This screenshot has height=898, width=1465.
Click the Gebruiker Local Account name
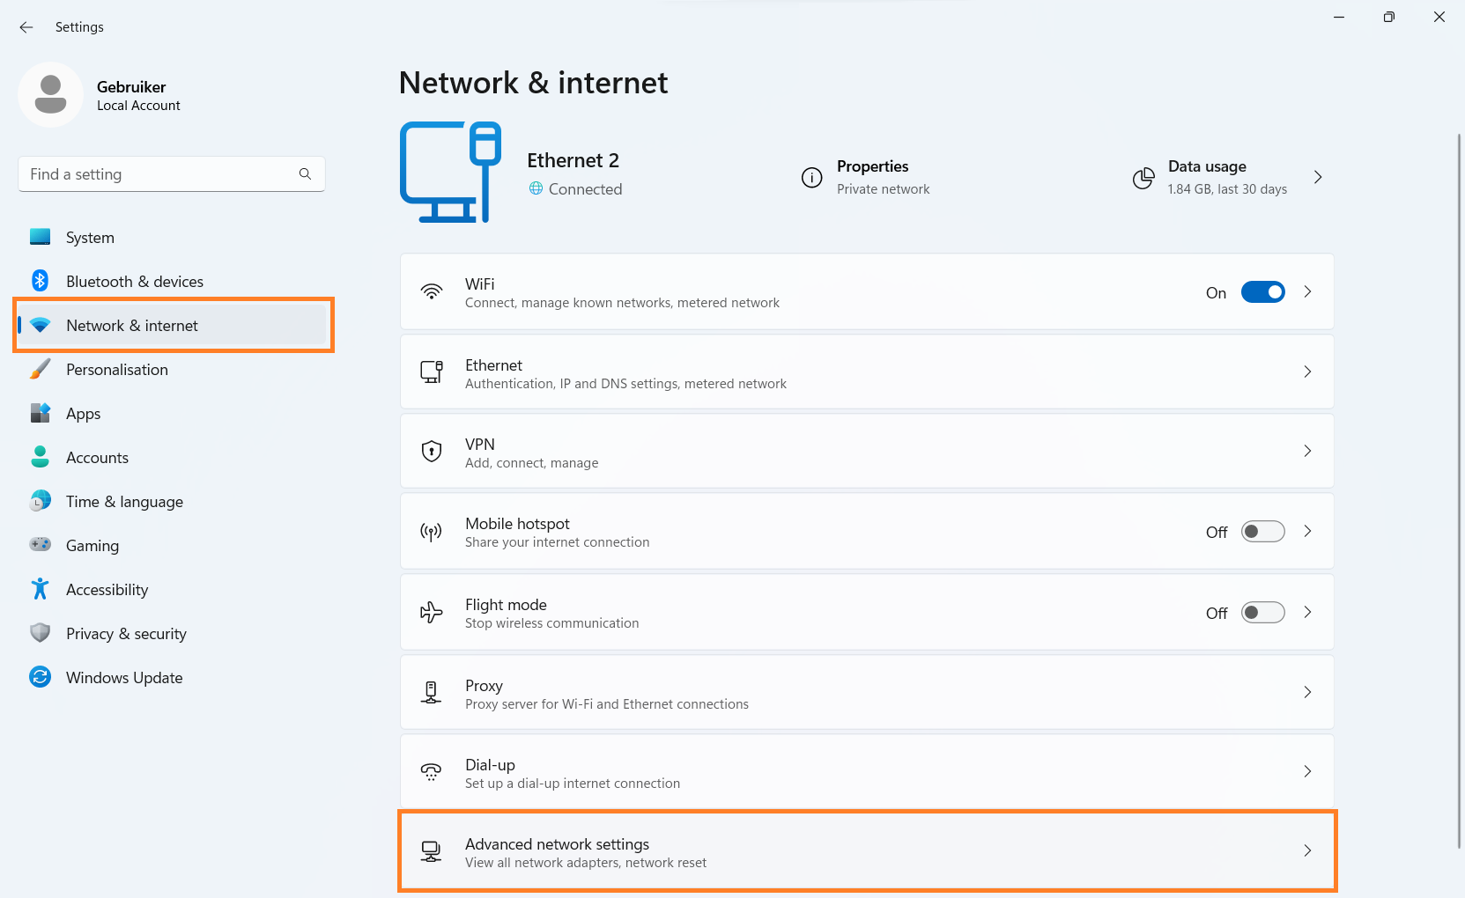coord(138,95)
